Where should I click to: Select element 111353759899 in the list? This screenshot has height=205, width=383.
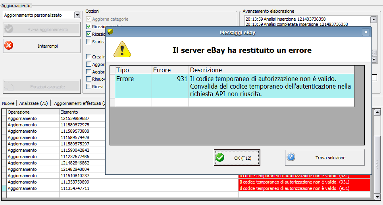tap(75, 182)
